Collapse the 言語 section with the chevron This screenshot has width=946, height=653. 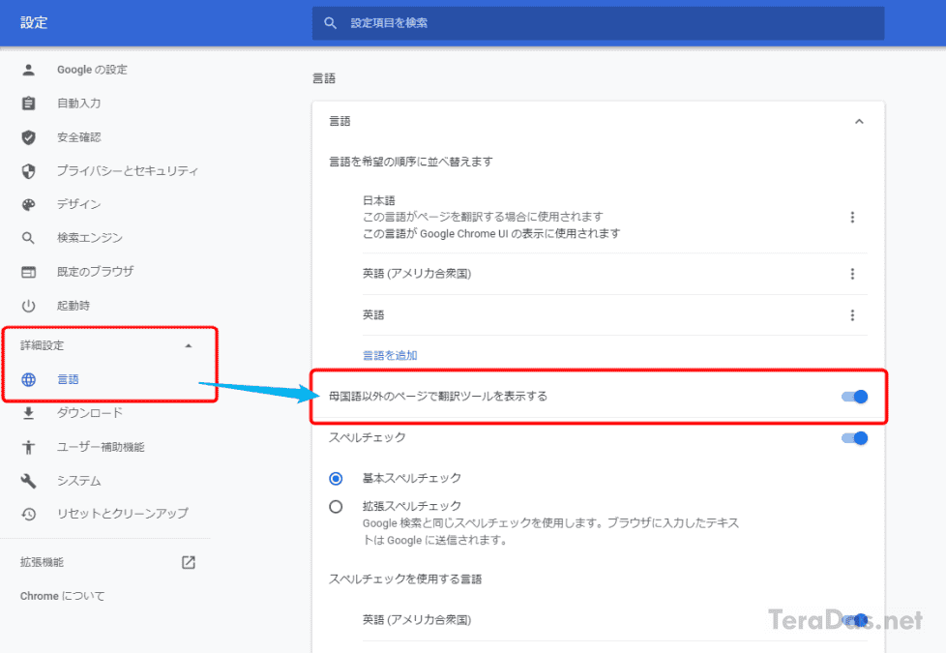click(859, 121)
